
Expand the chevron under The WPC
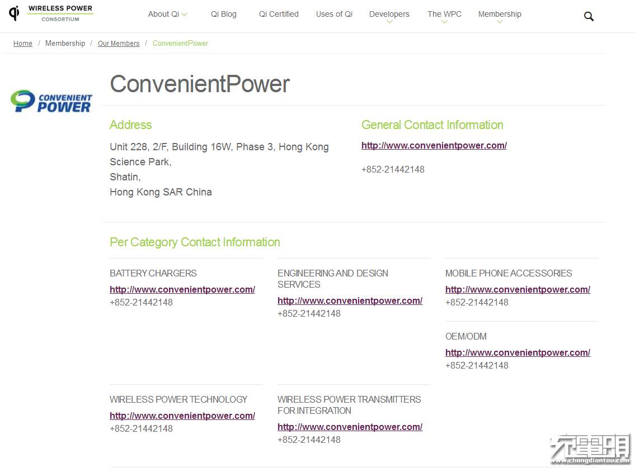coord(444,22)
